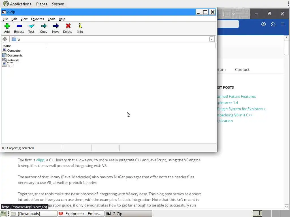The image size is (290, 217).
Task: Sort by the Name column header
Action: point(24,46)
